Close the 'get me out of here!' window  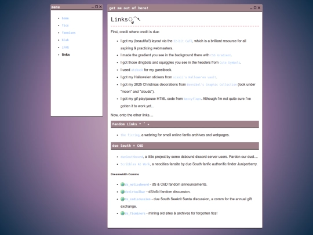[259, 8]
